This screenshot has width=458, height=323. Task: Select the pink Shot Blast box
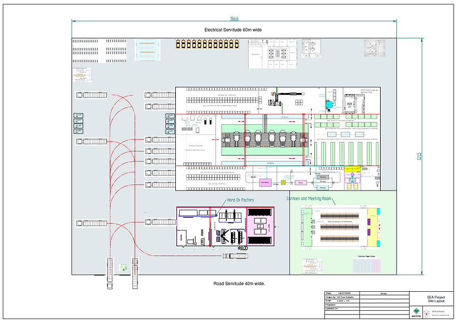(x=265, y=183)
